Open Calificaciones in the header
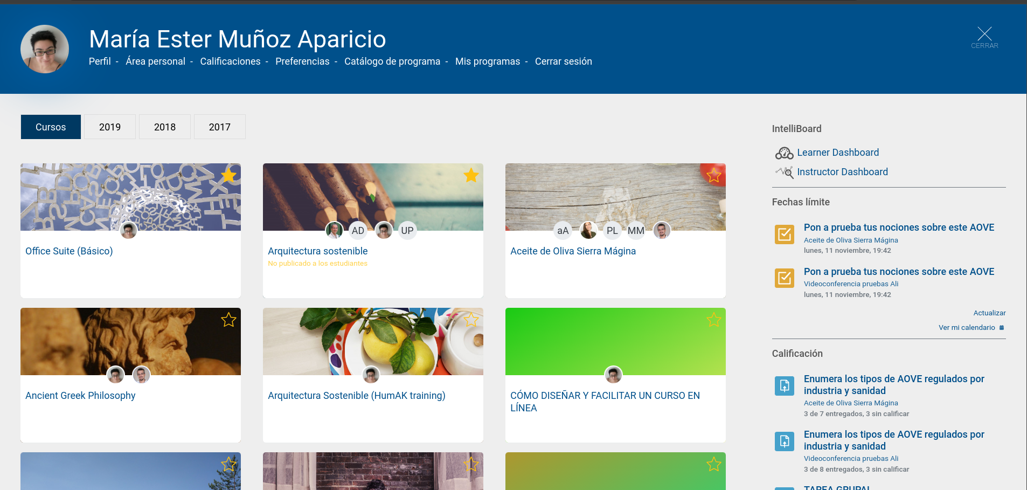The height and width of the screenshot is (490, 1027). click(x=230, y=61)
